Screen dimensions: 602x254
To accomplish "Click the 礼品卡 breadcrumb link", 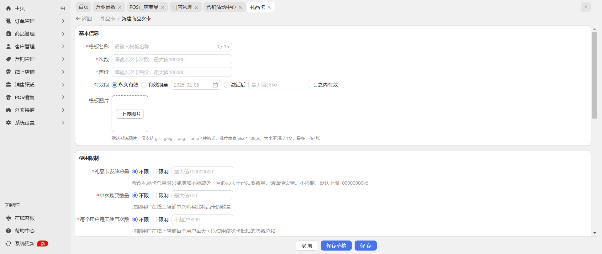I will coord(108,19).
